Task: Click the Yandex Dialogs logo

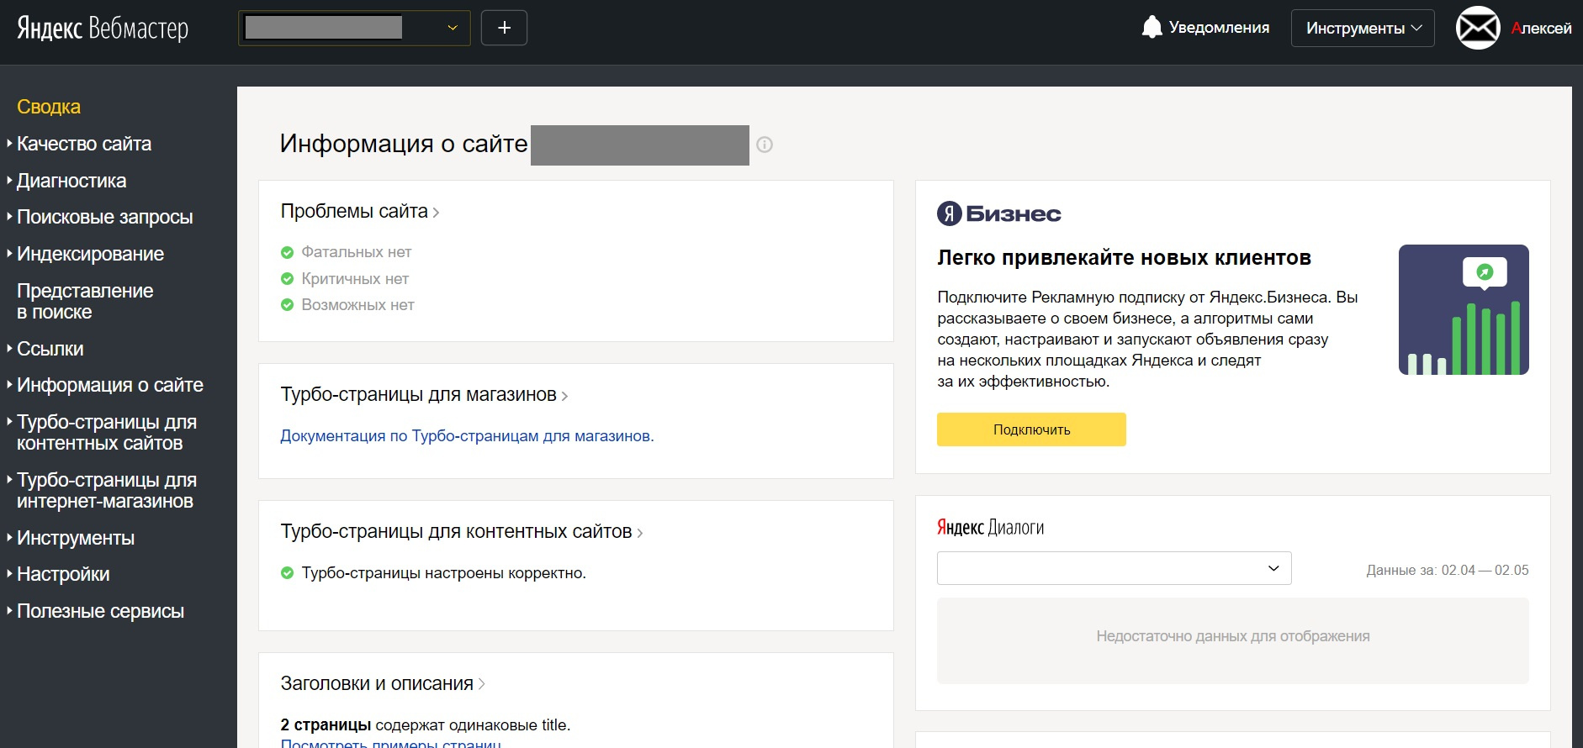Action: pos(990,528)
